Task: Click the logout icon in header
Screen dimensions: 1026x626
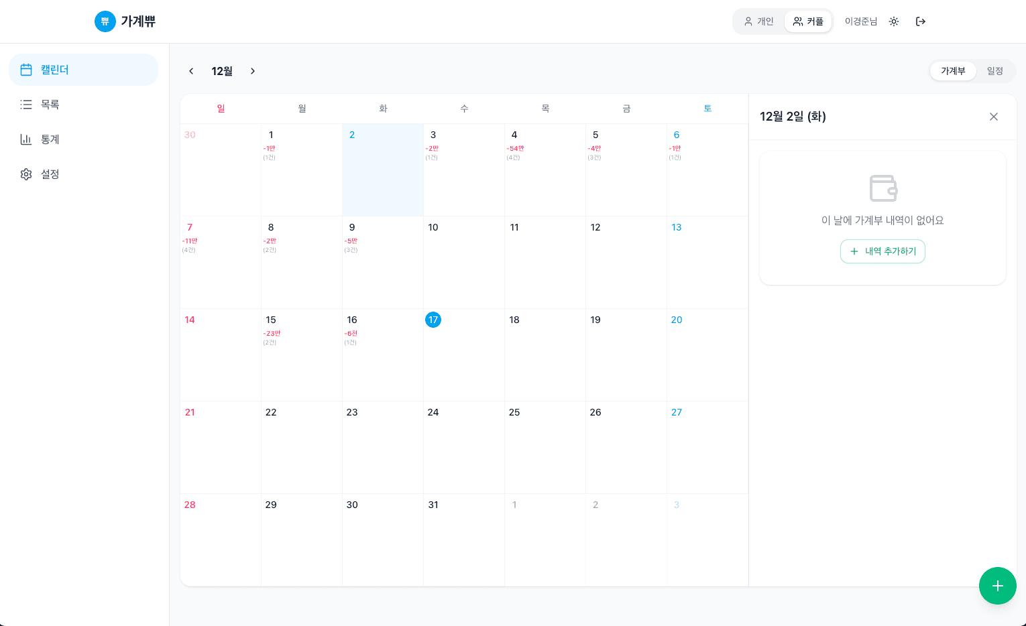Action: [921, 21]
